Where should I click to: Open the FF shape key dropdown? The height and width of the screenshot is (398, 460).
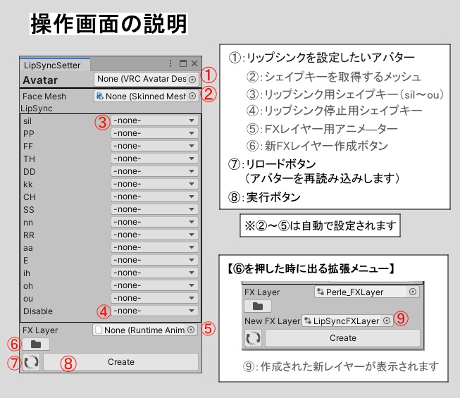pos(154,146)
